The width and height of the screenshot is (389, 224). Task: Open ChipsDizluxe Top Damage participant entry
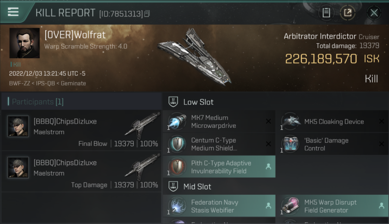point(81,171)
